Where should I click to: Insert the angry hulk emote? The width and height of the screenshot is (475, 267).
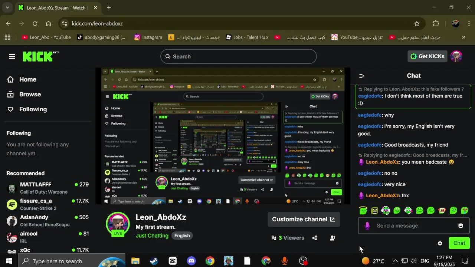374,210
